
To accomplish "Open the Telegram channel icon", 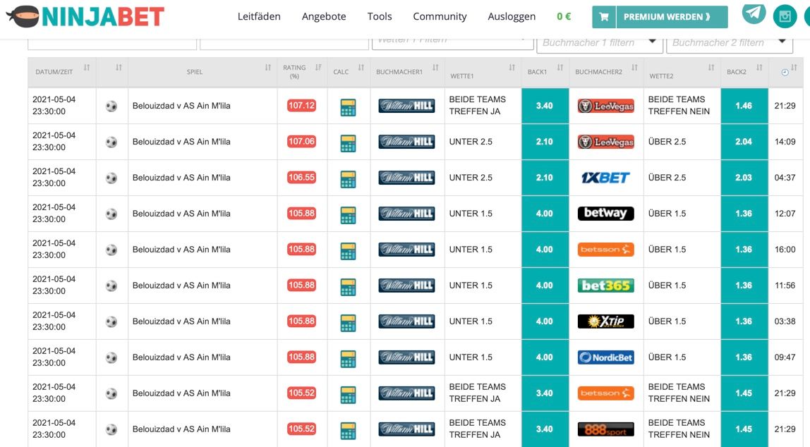I will point(754,13).
